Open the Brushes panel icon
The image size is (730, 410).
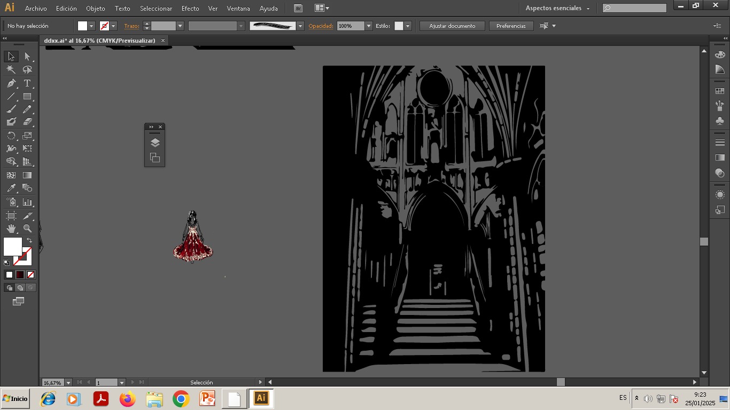point(720,106)
